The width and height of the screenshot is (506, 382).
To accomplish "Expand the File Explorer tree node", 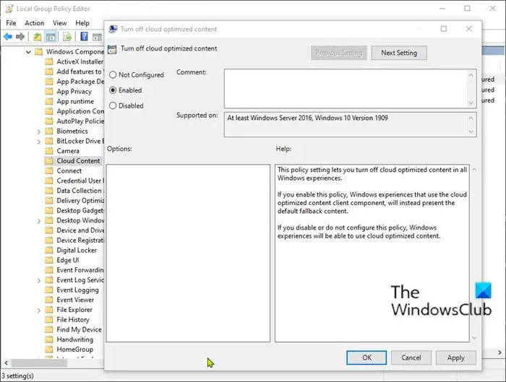I will [39, 311].
